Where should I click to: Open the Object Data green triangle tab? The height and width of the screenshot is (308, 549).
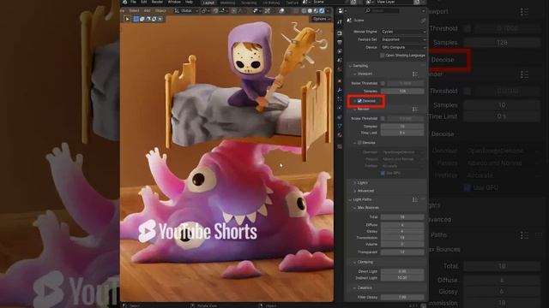point(340,126)
